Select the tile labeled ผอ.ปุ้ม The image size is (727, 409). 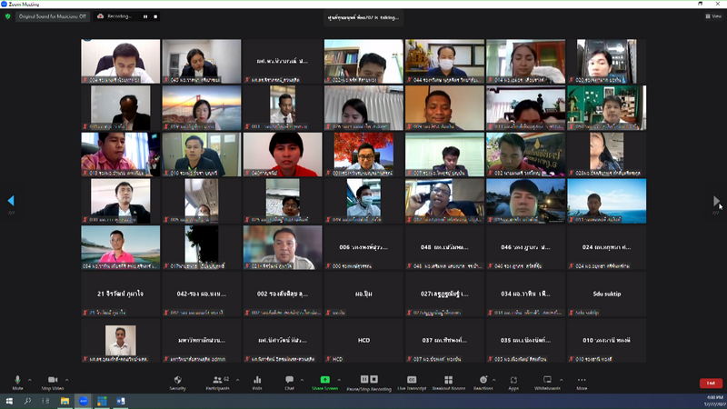tap(363, 294)
